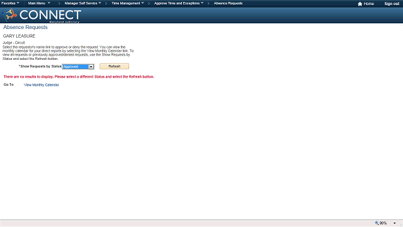Screen dimensions: 403x227
Task: Click the no results error message
Action: pyautogui.click(x=79, y=77)
